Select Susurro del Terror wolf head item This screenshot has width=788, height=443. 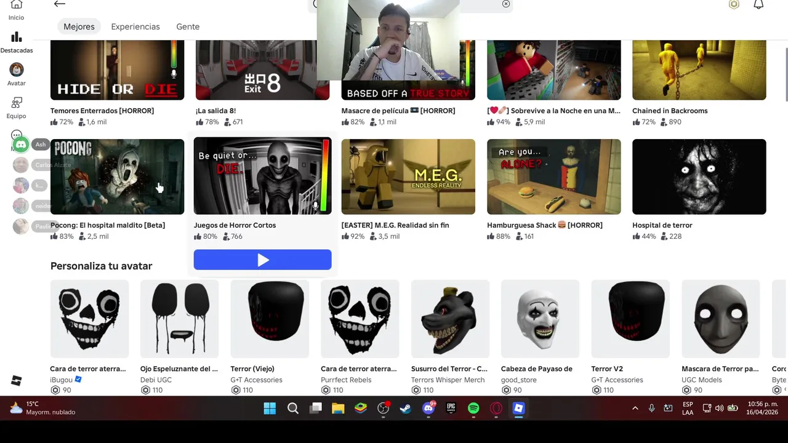(450, 319)
